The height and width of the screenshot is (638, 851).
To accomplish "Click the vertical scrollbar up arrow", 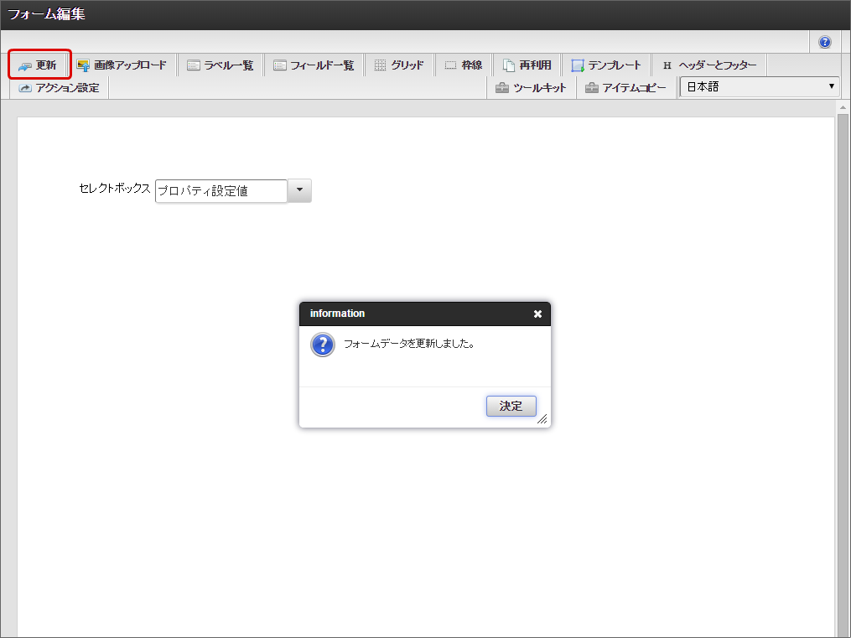I will tap(843, 107).
